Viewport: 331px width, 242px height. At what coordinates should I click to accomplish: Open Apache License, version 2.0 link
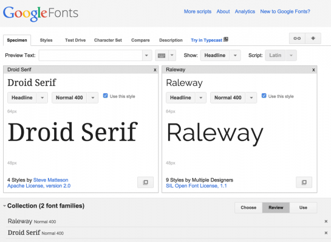click(x=39, y=186)
